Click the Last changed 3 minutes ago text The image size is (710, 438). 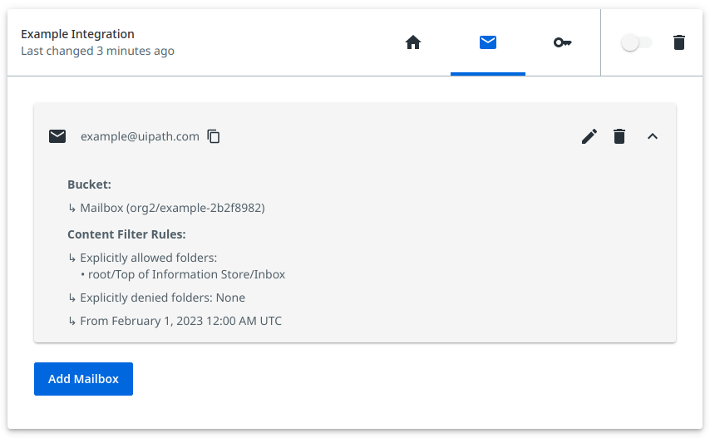[97, 52]
